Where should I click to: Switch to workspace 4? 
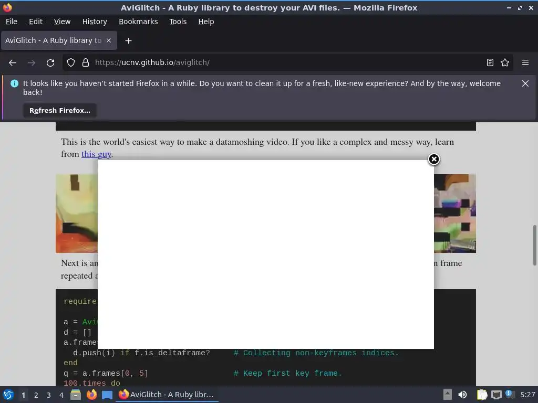[x=61, y=395]
